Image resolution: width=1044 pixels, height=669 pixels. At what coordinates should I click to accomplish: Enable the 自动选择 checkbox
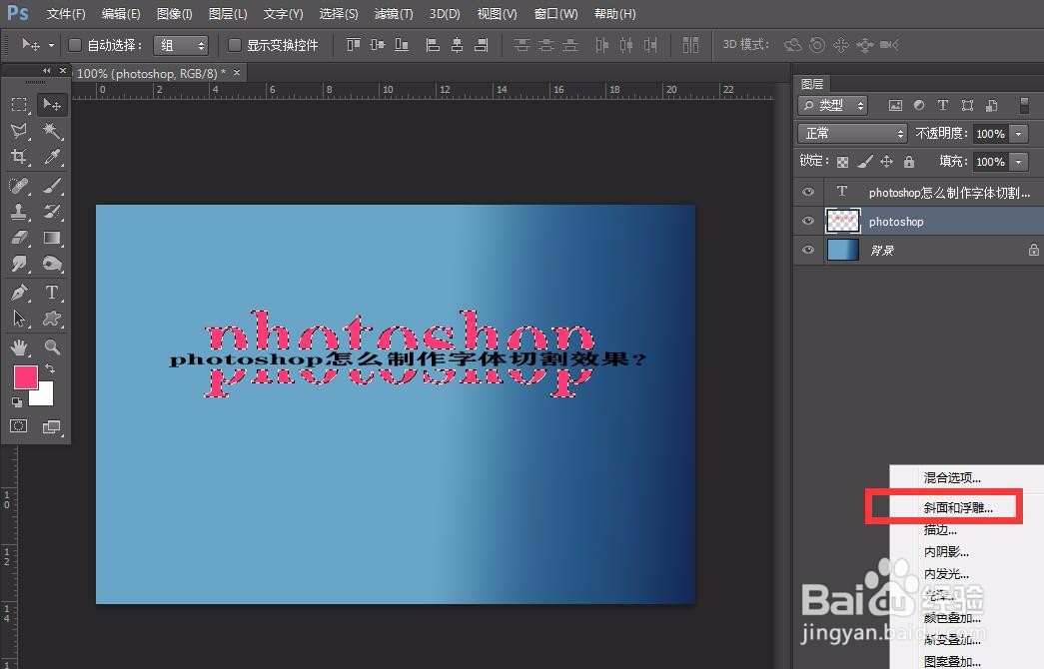(75, 45)
